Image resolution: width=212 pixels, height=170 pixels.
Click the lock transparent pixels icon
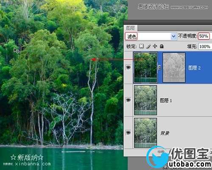(142, 46)
